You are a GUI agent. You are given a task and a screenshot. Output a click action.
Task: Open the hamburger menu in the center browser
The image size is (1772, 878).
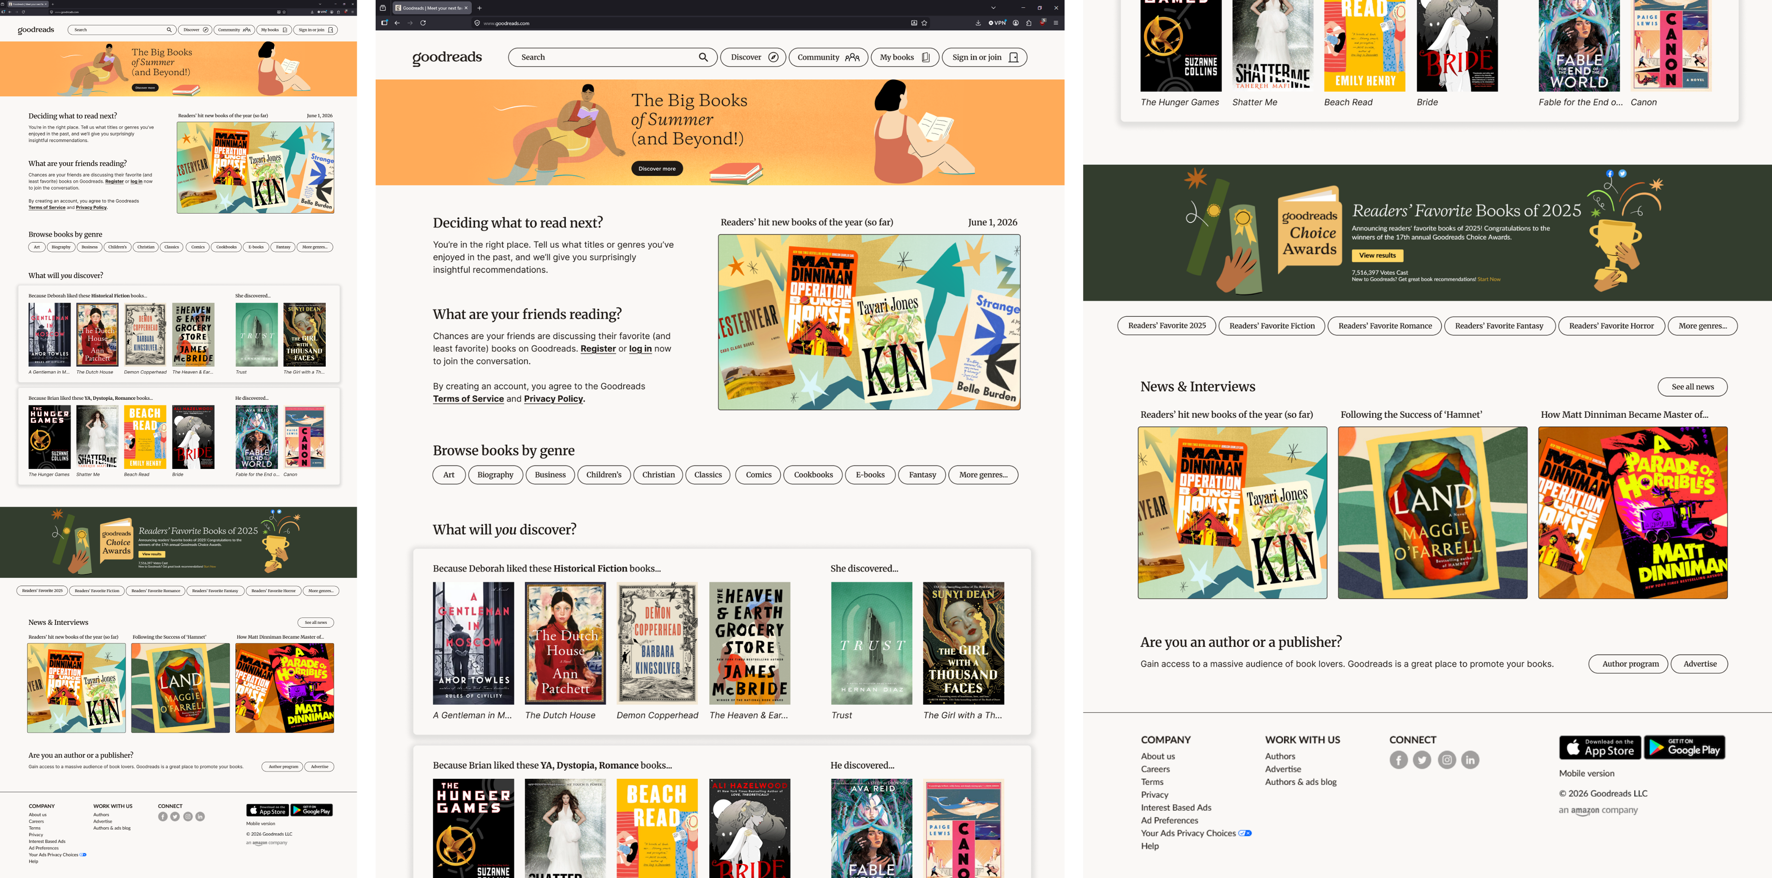pyautogui.click(x=1056, y=23)
